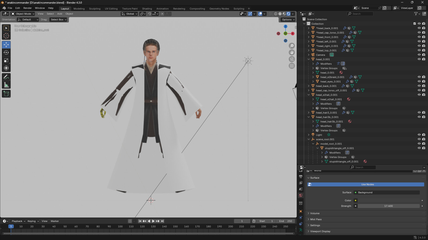
Task: Click the Strength 17.400 slider
Action: pos(388,206)
